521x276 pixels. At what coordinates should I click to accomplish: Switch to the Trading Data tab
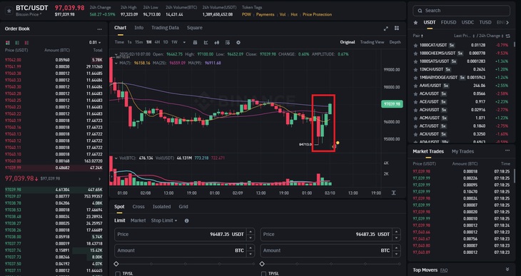point(165,28)
